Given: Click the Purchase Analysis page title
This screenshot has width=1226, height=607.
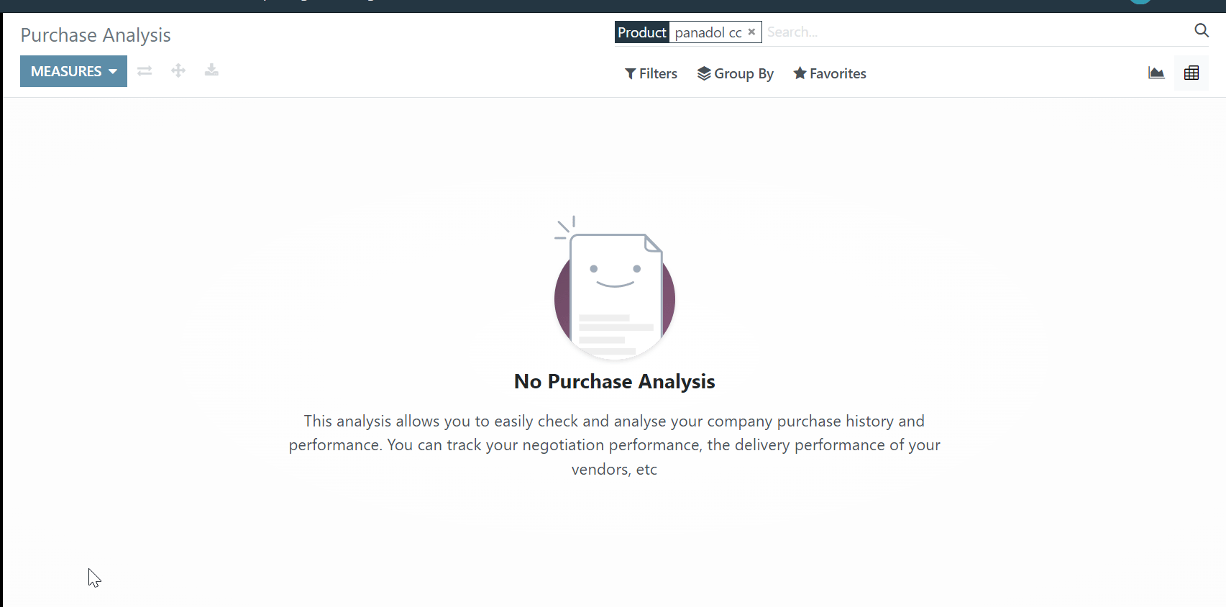Looking at the screenshot, I should [x=96, y=35].
